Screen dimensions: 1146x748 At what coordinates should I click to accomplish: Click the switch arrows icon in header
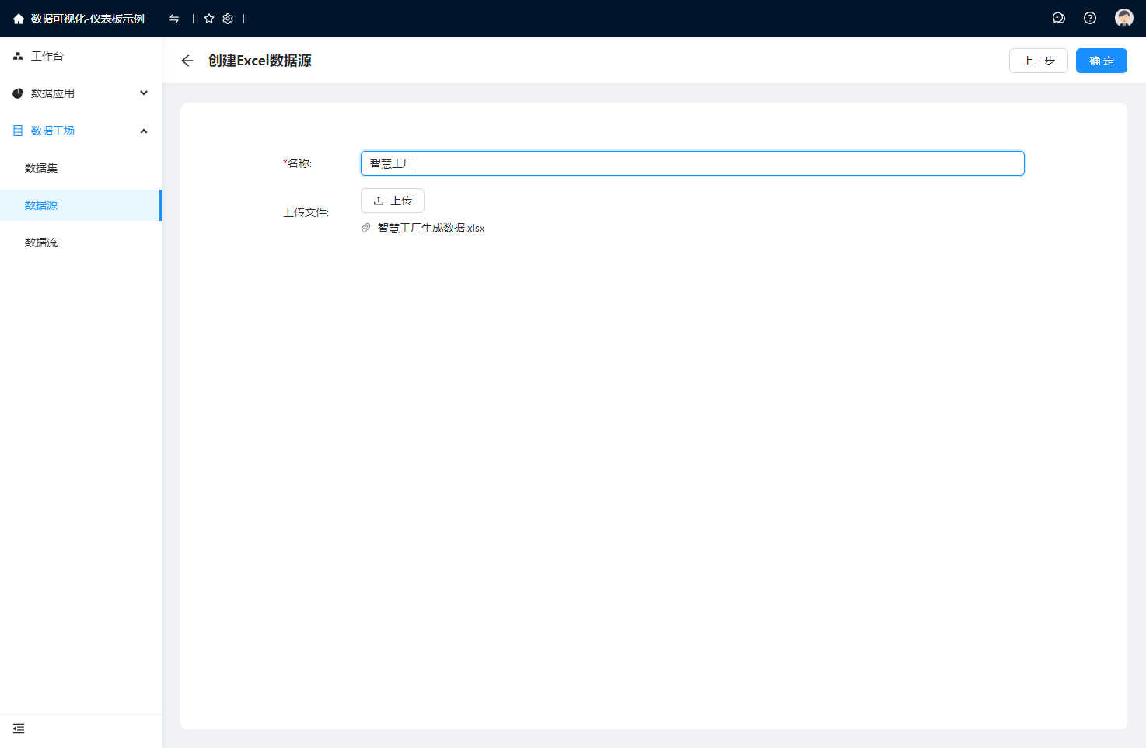pyautogui.click(x=174, y=19)
